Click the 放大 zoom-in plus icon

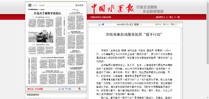coord(160,24)
